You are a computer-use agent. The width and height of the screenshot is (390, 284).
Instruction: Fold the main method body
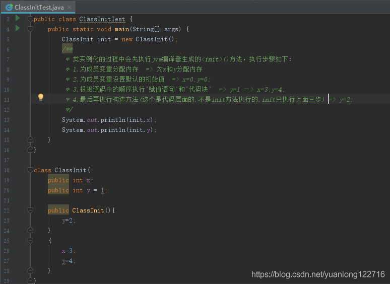[x=30, y=29]
